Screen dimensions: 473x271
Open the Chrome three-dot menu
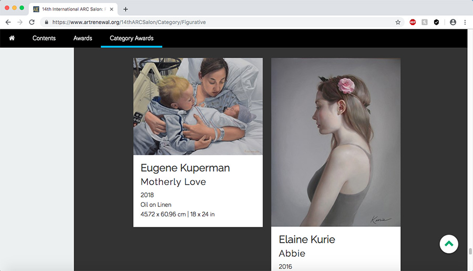click(465, 22)
